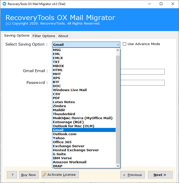This screenshot has width=179, height=183.
Task: Close the OX Mail Migrator window
Action: coord(173,4)
